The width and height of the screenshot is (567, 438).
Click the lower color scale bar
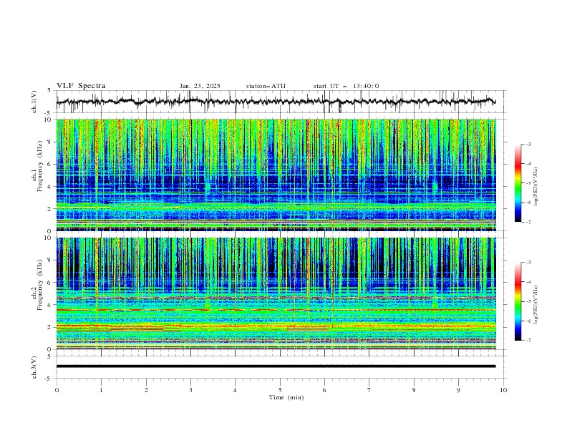point(518,301)
